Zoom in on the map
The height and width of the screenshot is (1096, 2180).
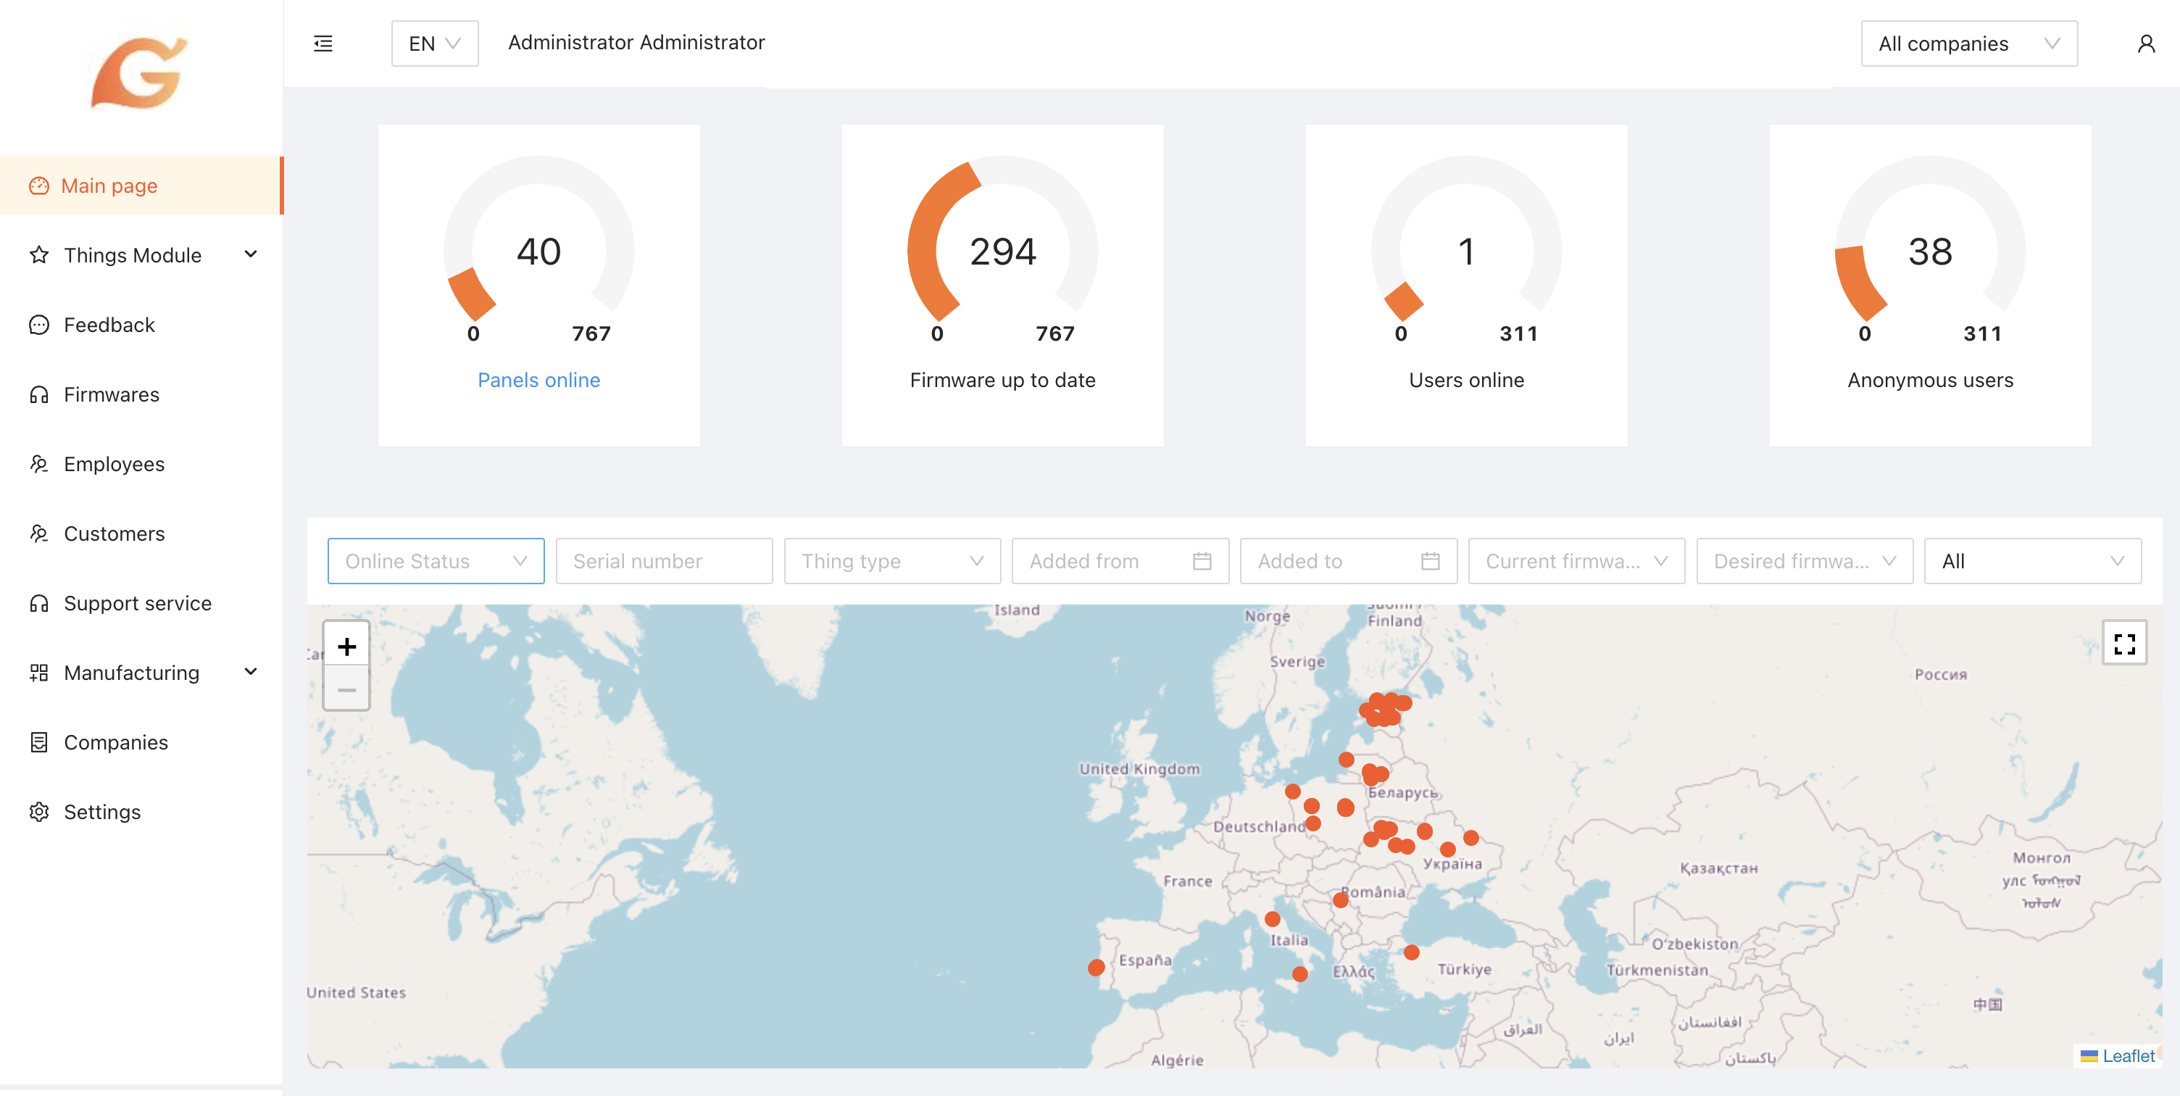(x=346, y=647)
